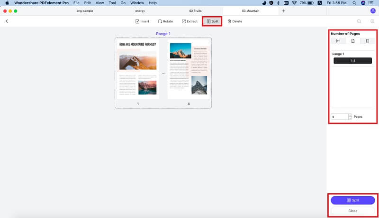Click the zoom out magnifier icon
Image resolution: width=379 pixels, height=218 pixels.
[359, 21]
